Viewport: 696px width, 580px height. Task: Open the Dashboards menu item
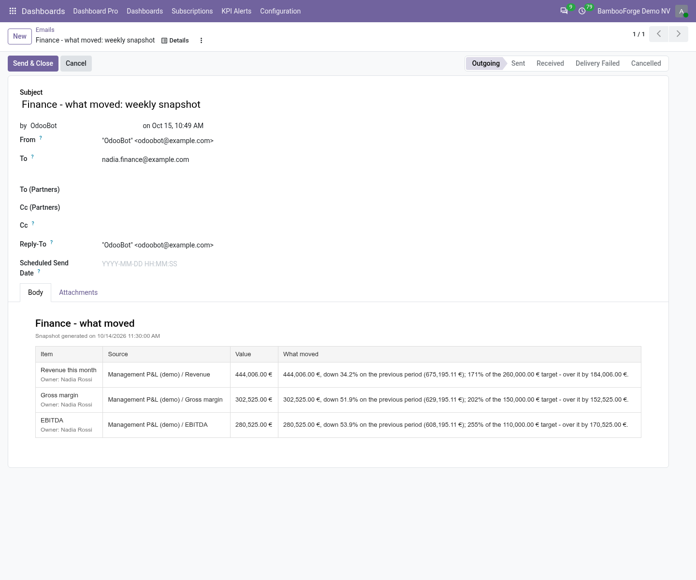pyautogui.click(x=145, y=11)
